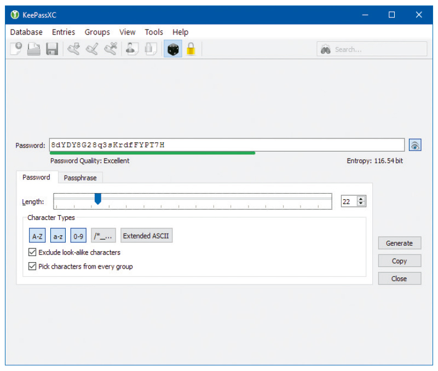Open the Tools menu

click(154, 32)
